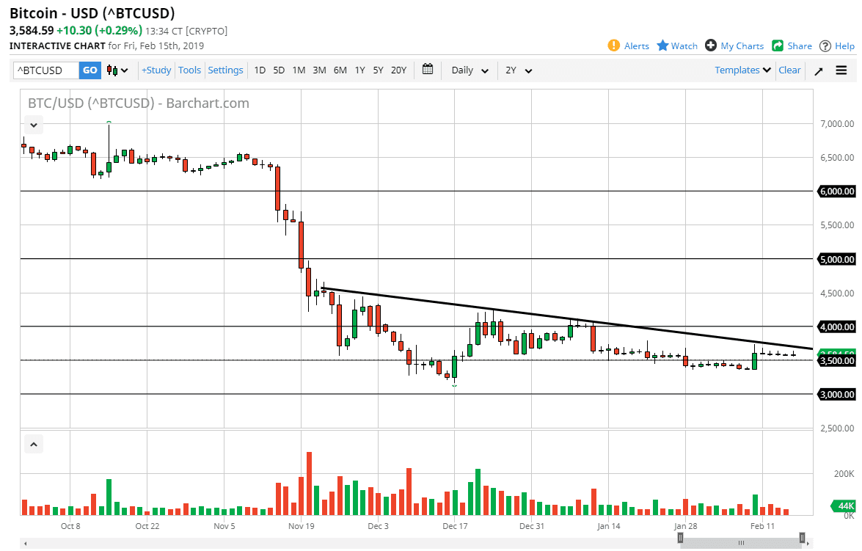Enable the 5D timeframe view

[278, 70]
